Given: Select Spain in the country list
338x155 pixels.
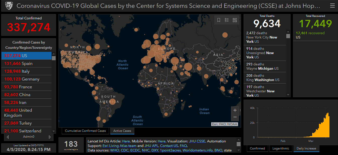Looking at the screenshot, I should tap(27, 63).
